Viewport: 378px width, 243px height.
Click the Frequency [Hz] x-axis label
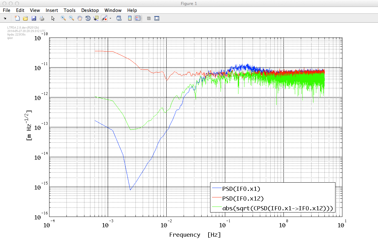195,235
